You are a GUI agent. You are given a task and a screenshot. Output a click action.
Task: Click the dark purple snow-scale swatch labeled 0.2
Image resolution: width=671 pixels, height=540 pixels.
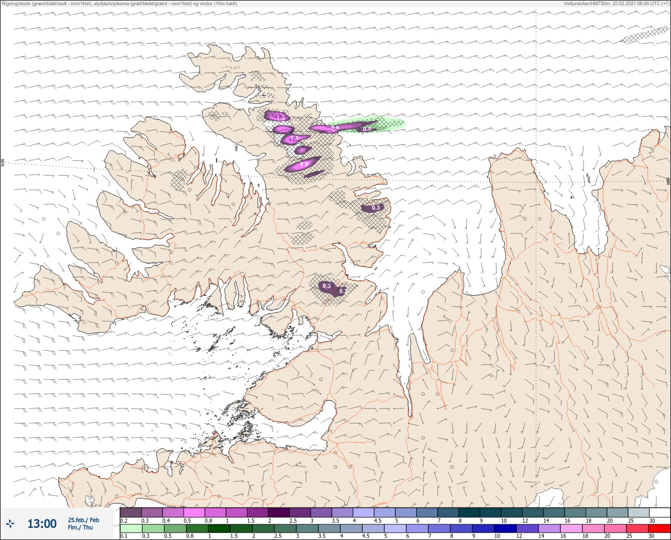pos(131,512)
